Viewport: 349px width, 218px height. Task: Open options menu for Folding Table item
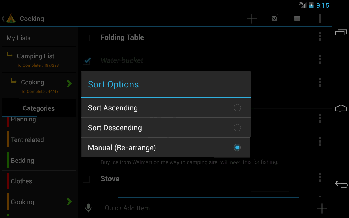pos(320,36)
